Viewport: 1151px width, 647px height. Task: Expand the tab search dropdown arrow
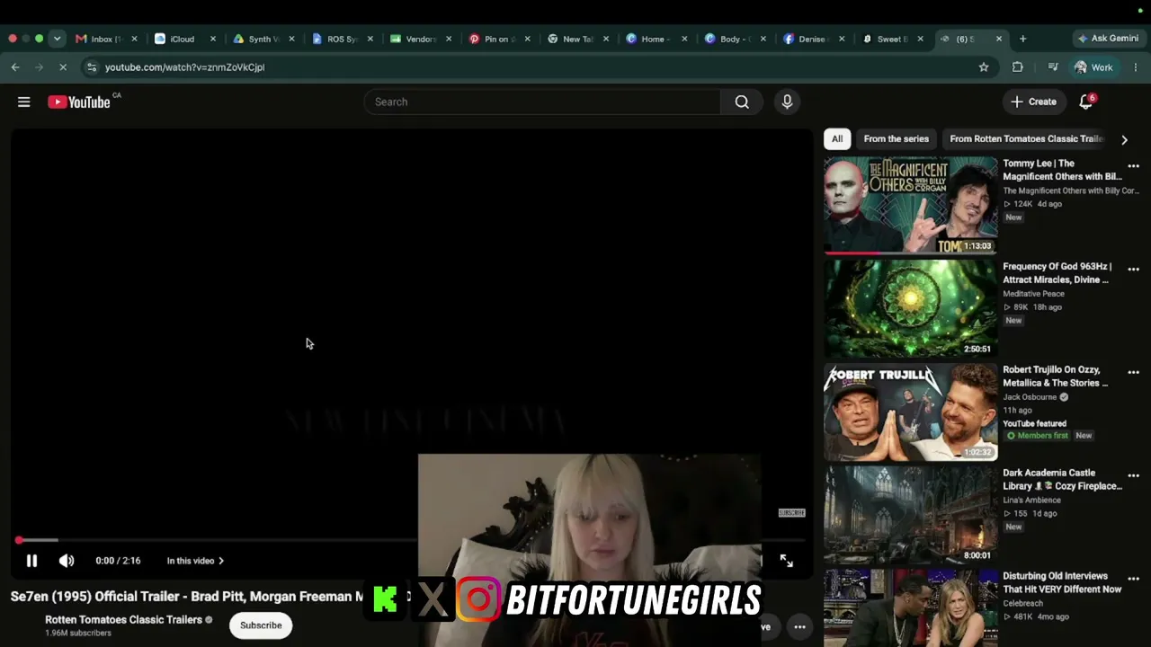[57, 39]
